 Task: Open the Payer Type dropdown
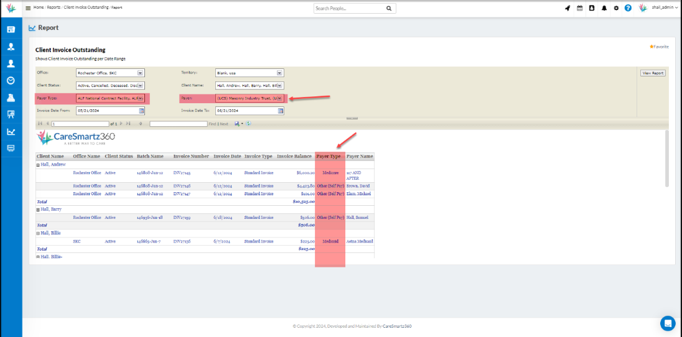click(x=140, y=98)
